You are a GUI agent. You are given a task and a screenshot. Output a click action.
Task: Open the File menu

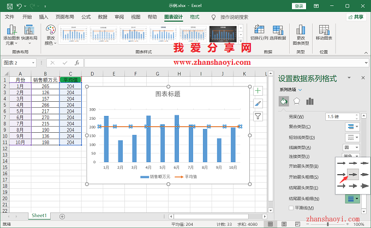point(9,17)
